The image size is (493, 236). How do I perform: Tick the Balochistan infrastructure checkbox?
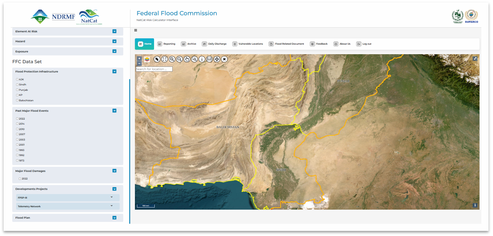(17, 100)
